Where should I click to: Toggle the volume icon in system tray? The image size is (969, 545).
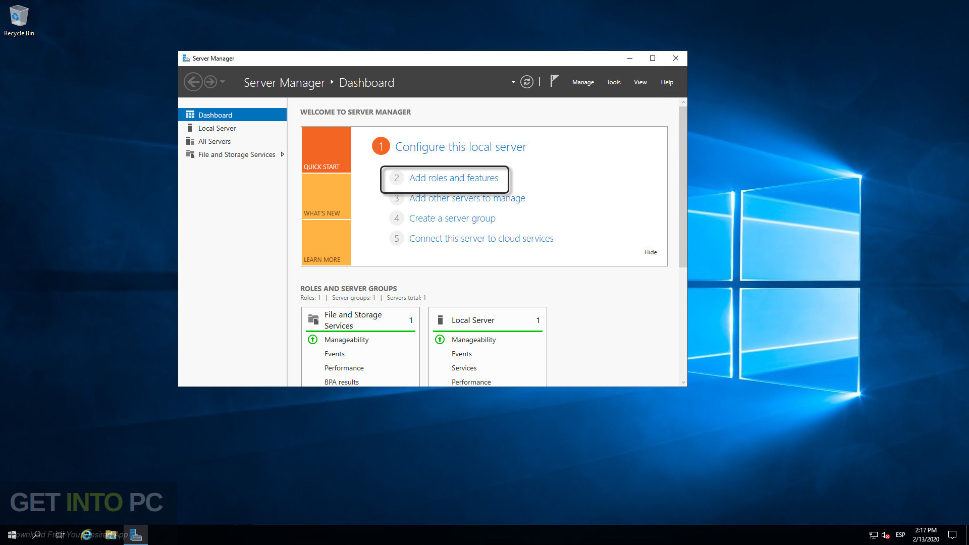(x=884, y=535)
